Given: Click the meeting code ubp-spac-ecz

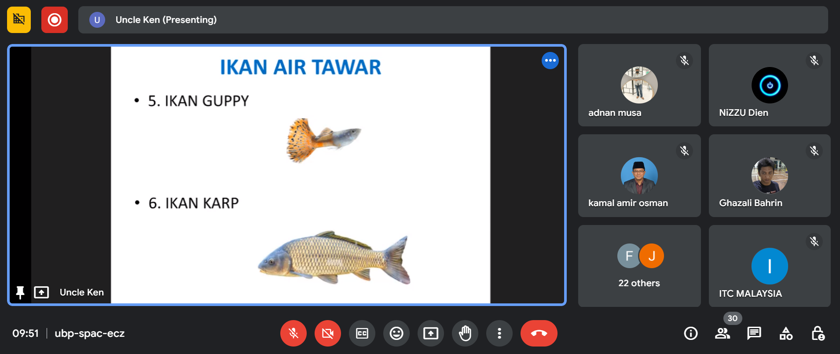Looking at the screenshot, I should coord(90,333).
